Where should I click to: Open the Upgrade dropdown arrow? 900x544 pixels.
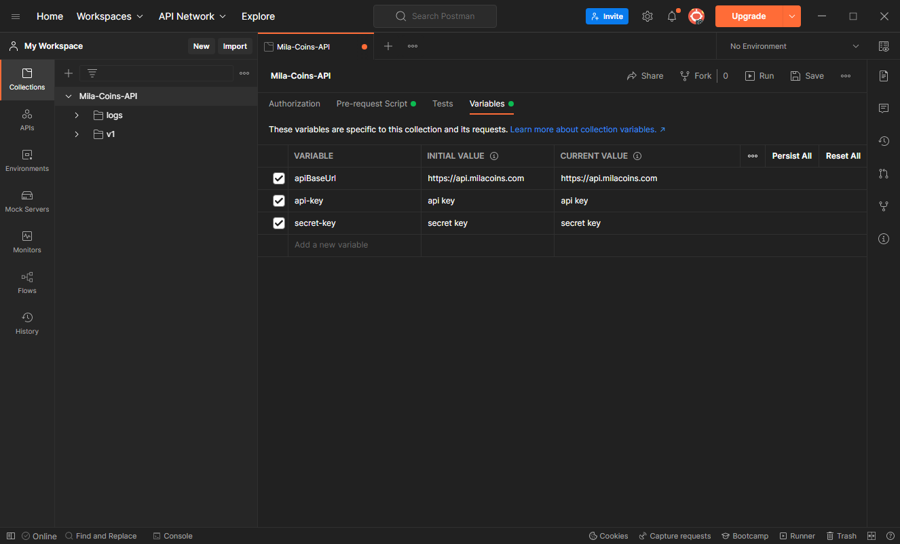792,16
